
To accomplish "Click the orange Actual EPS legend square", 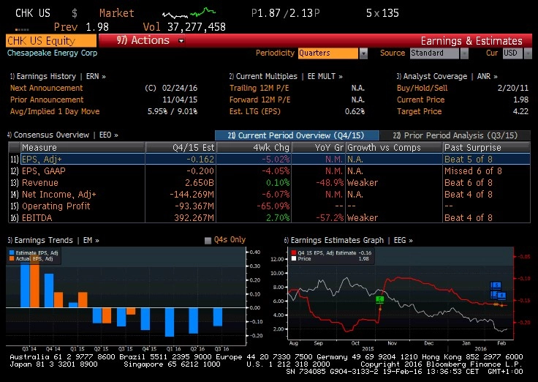I will coord(12,258).
